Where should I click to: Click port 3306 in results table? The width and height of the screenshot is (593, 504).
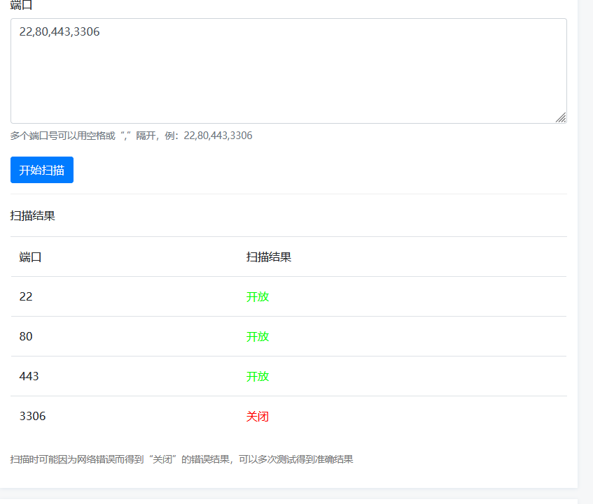point(32,416)
